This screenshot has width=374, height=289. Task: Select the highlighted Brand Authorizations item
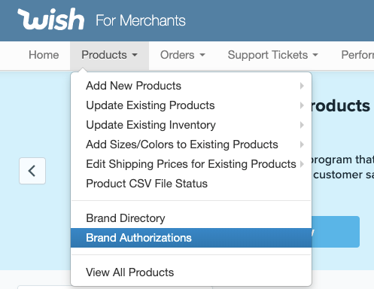(x=191, y=238)
